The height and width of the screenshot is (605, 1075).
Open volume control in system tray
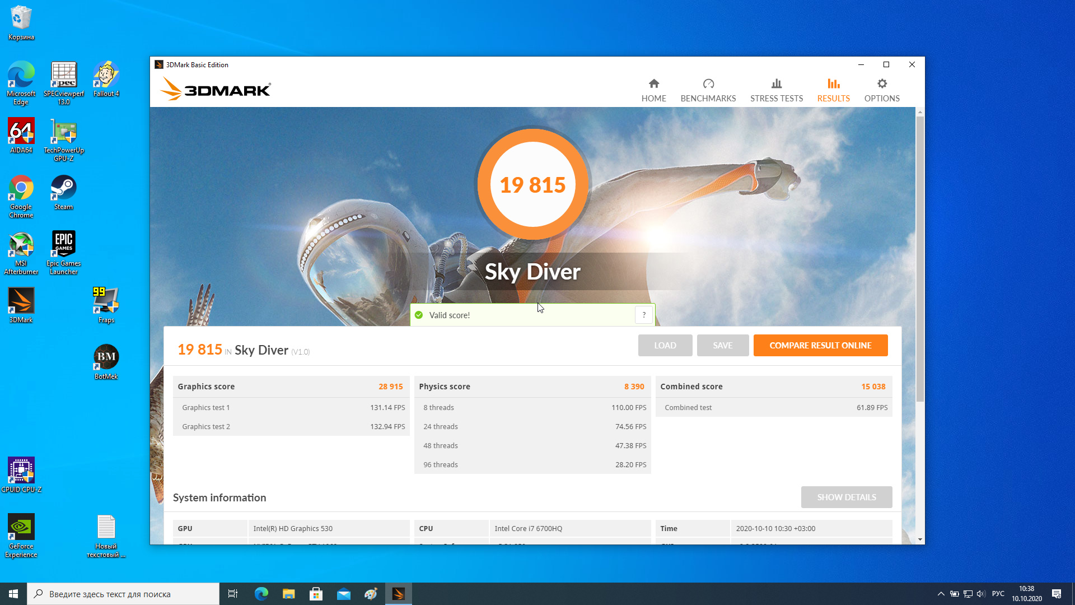(981, 594)
